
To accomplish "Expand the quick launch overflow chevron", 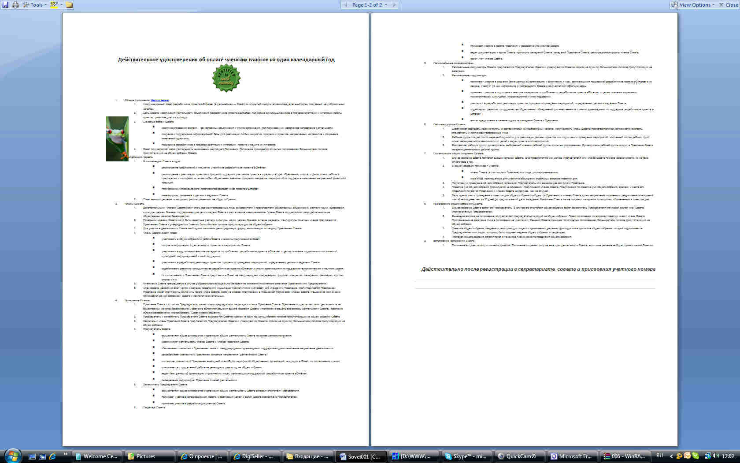I will (x=66, y=454).
